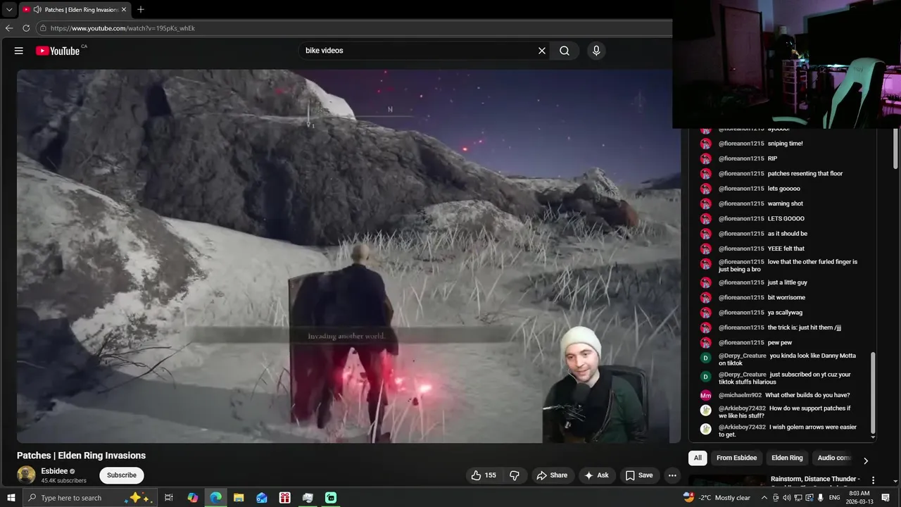
Task: Select the From Esbidee chip
Action: pos(736,458)
